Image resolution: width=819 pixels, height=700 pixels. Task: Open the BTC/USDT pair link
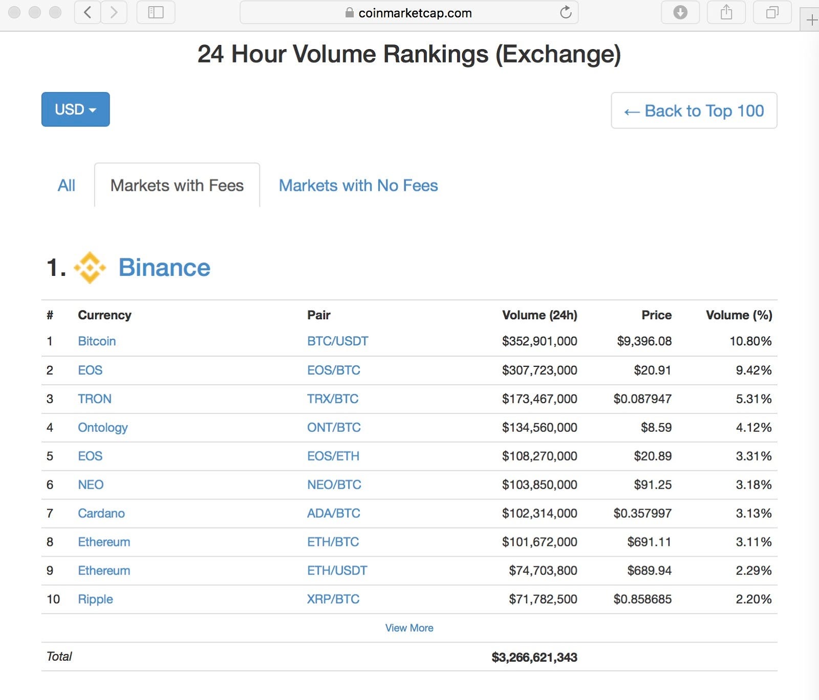coord(338,341)
